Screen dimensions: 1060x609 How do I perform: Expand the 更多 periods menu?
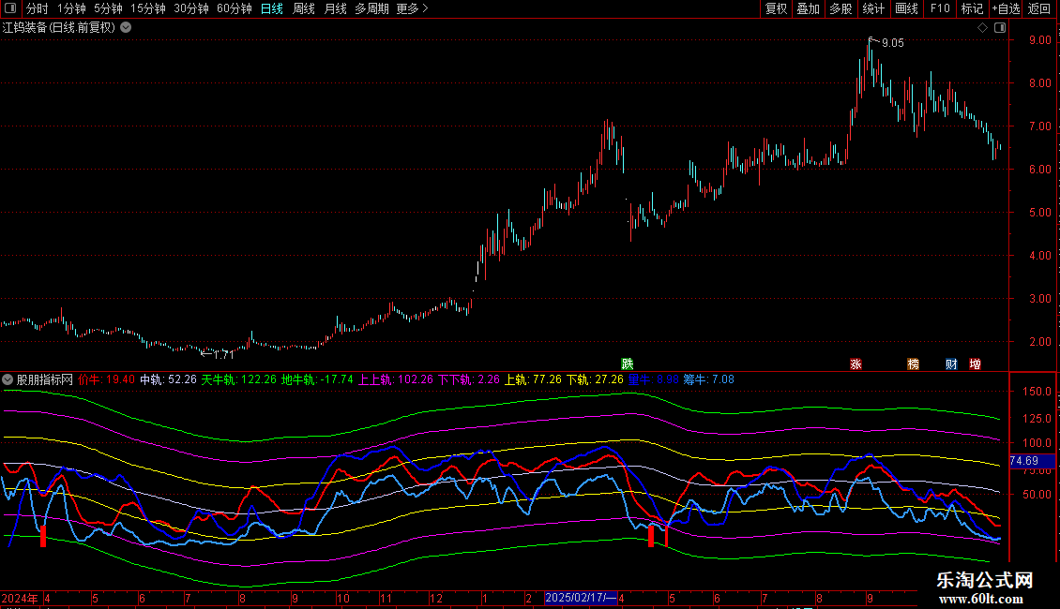coord(412,8)
